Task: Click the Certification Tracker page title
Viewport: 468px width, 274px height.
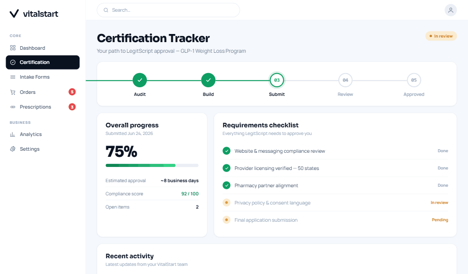Action: pos(153,38)
